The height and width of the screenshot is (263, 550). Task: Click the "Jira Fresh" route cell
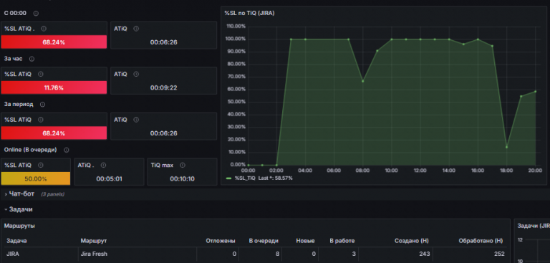click(x=94, y=254)
